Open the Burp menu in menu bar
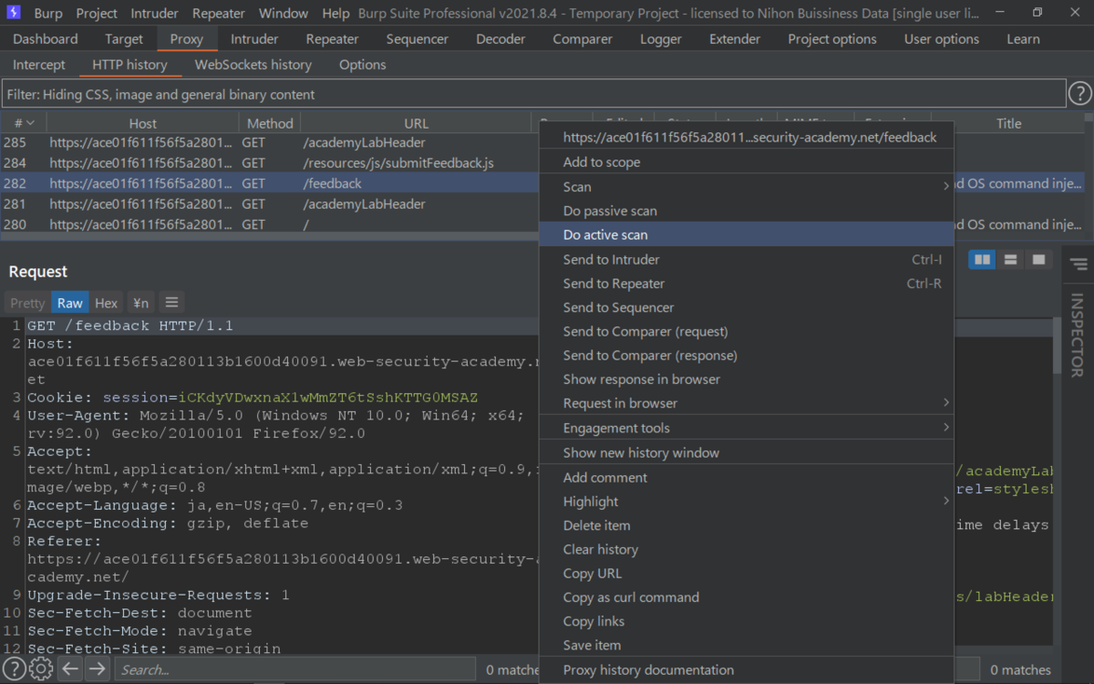 [48, 14]
